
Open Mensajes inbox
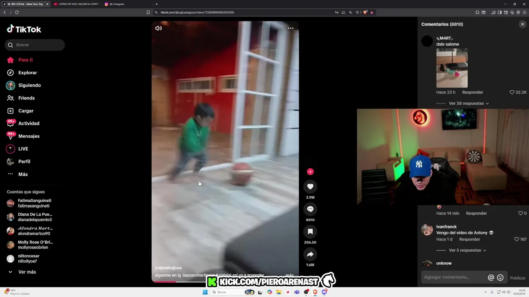point(23,136)
